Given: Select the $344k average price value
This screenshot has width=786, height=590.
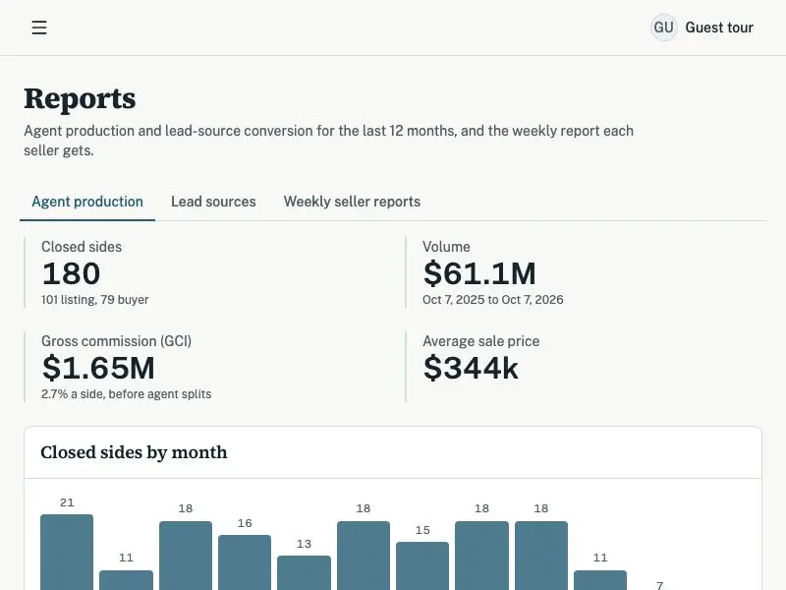Looking at the screenshot, I should 471,368.
